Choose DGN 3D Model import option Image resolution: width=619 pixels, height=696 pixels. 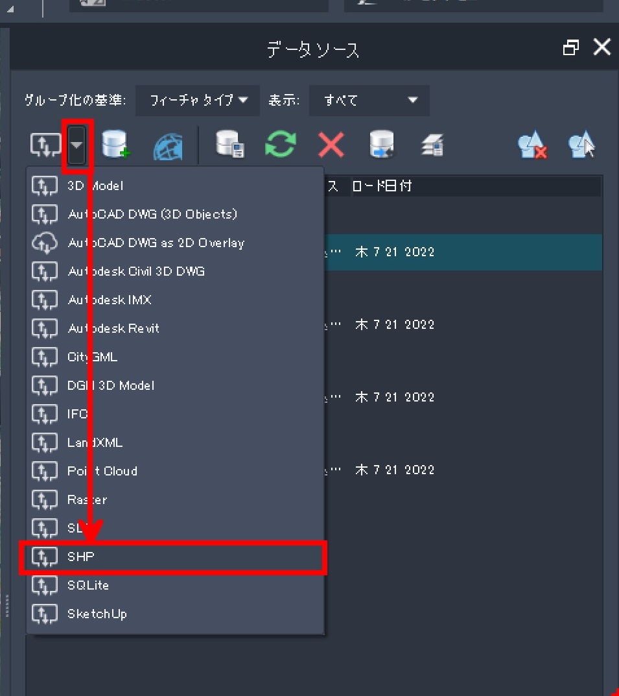click(x=176, y=385)
